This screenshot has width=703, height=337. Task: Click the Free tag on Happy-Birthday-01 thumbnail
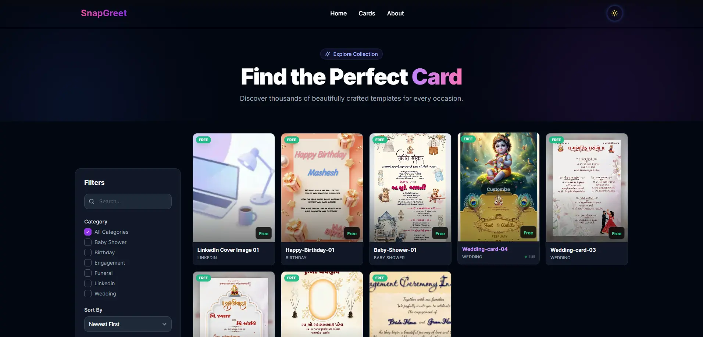point(352,233)
